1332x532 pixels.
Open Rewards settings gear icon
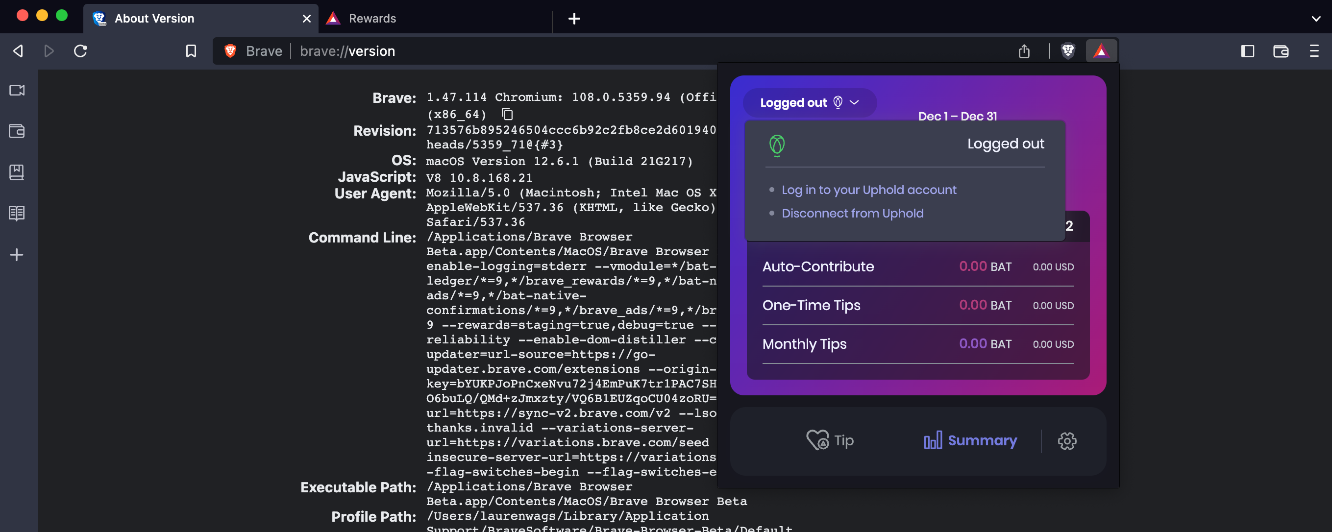click(x=1067, y=440)
